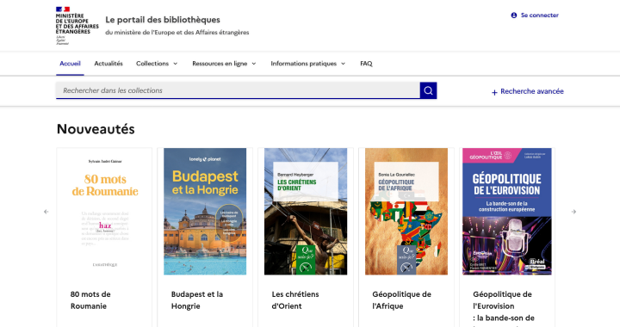620x327 pixels.
Task: Click the user account icon
Action: click(513, 15)
